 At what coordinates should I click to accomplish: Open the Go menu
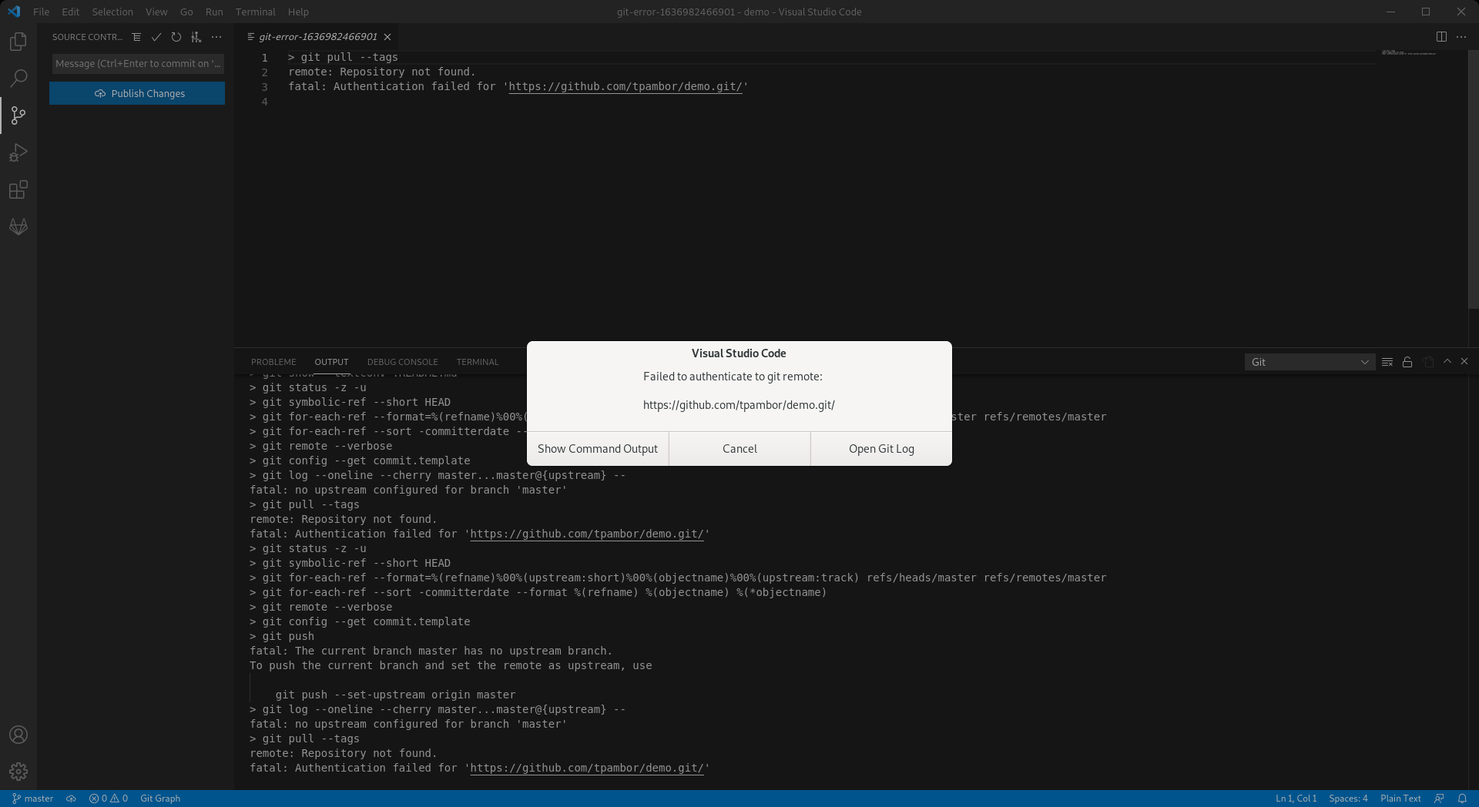tap(186, 12)
